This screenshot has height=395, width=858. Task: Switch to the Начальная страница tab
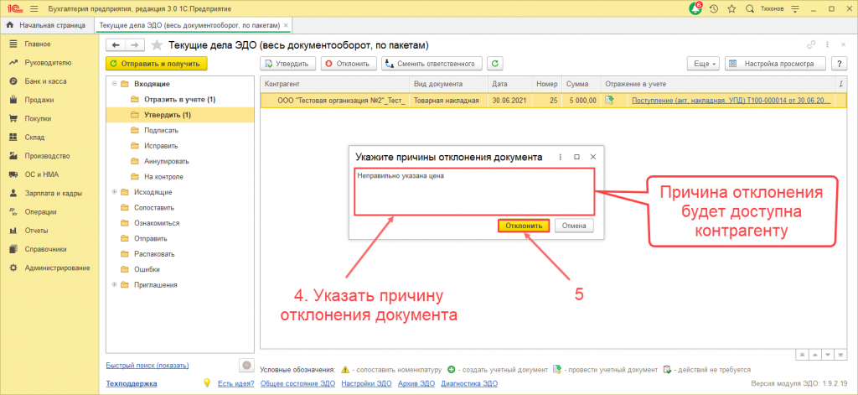tap(46, 25)
